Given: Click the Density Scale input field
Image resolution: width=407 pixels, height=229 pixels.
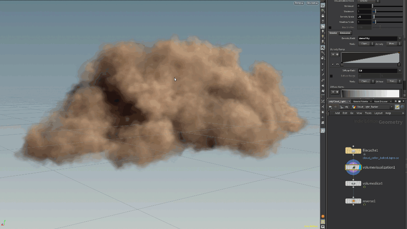Looking at the screenshot, I should point(364,17).
